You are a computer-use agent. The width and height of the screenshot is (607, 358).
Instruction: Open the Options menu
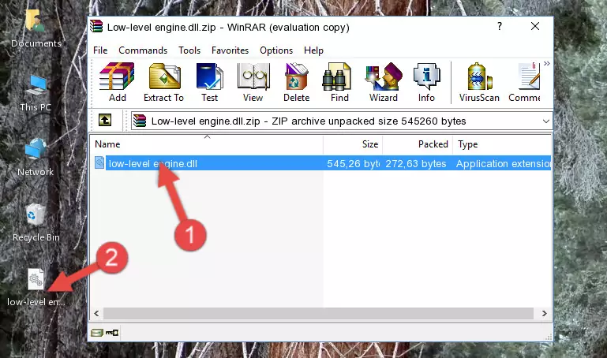click(x=276, y=50)
